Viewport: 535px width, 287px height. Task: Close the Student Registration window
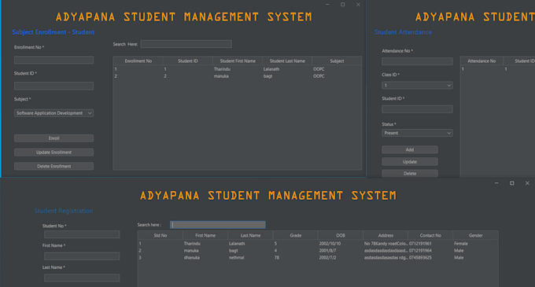click(527, 183)
